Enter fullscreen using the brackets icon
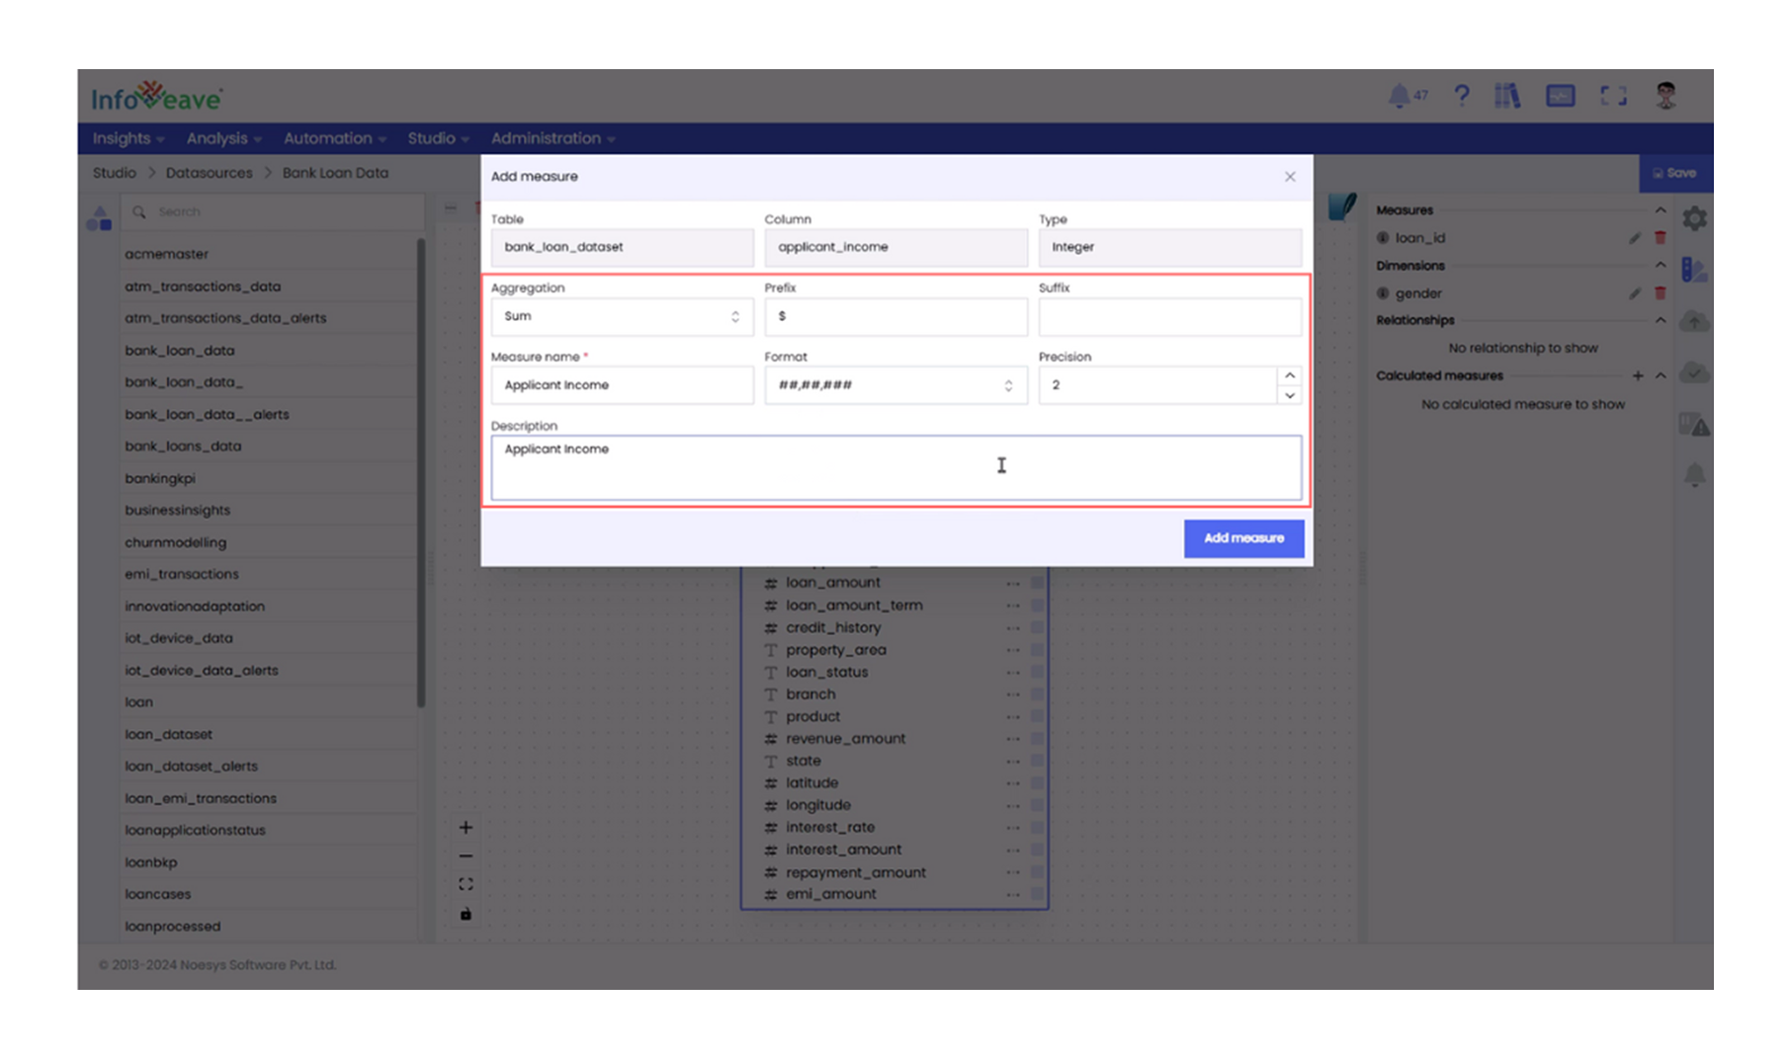Screen dimensions: 1789x1059 tap(1613, 95)
